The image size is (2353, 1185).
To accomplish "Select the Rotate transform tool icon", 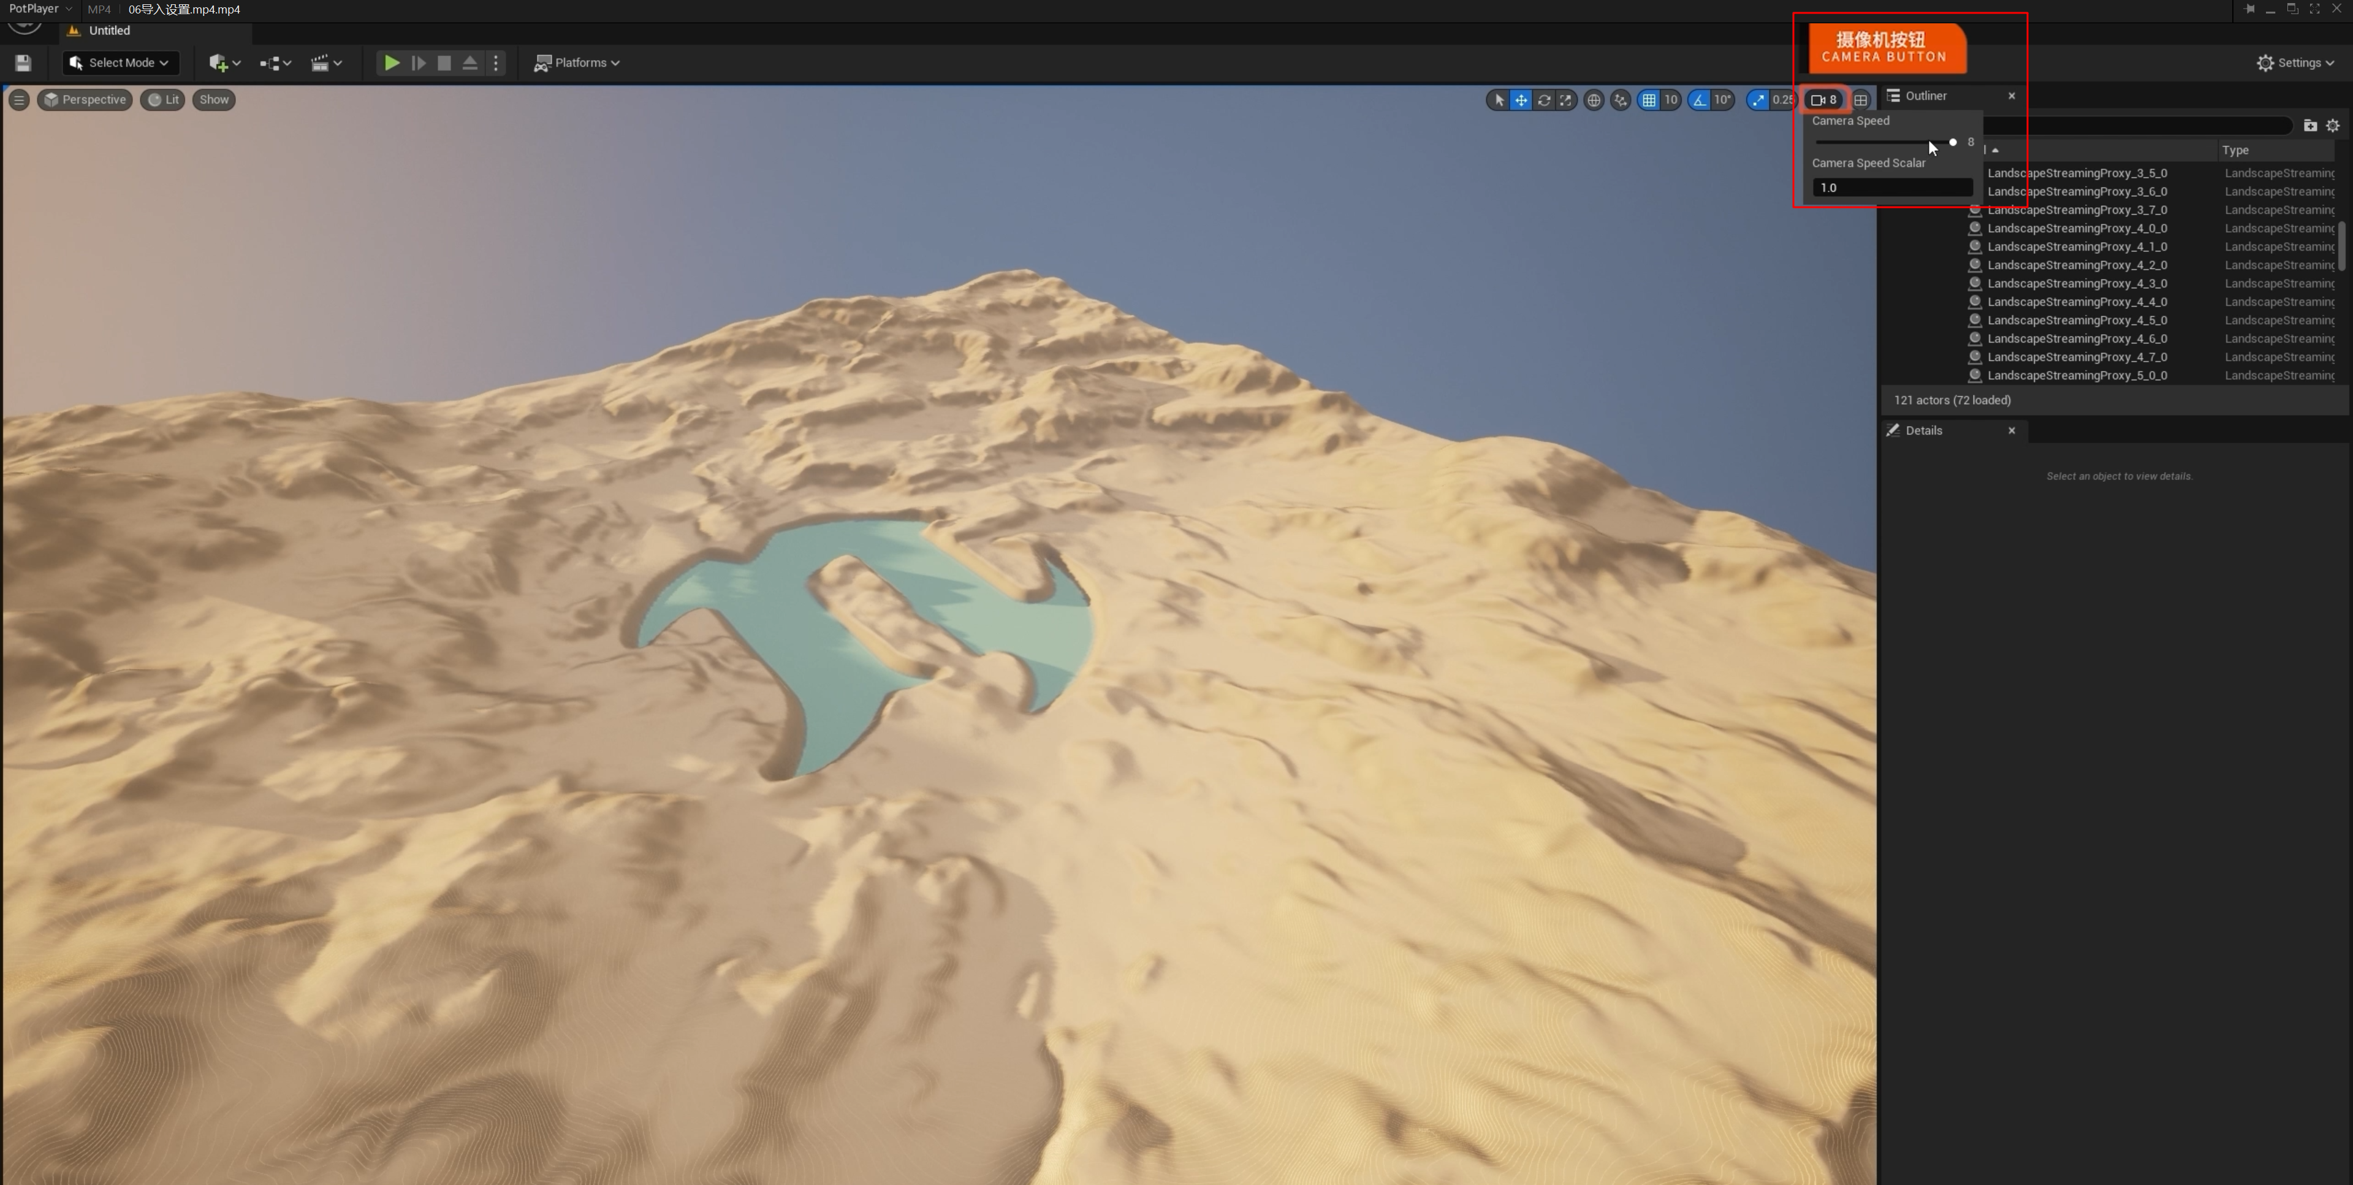I will pyautogui.click(x=1544, y=101).
